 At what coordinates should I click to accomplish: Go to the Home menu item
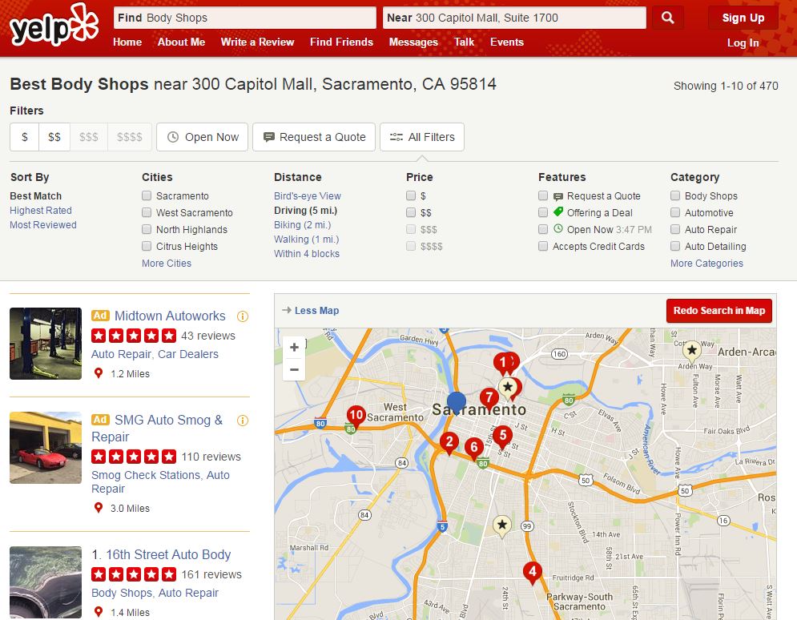[x=127, y=42]
